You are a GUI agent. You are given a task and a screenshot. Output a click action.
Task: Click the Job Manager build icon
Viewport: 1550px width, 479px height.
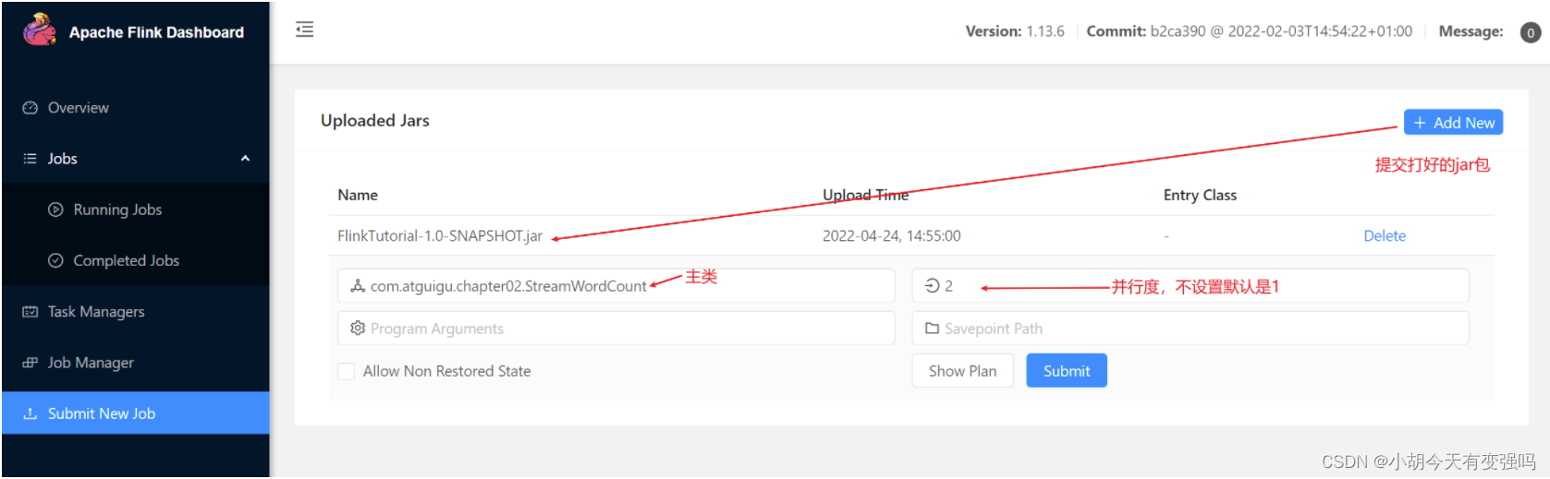click(30, 363)
